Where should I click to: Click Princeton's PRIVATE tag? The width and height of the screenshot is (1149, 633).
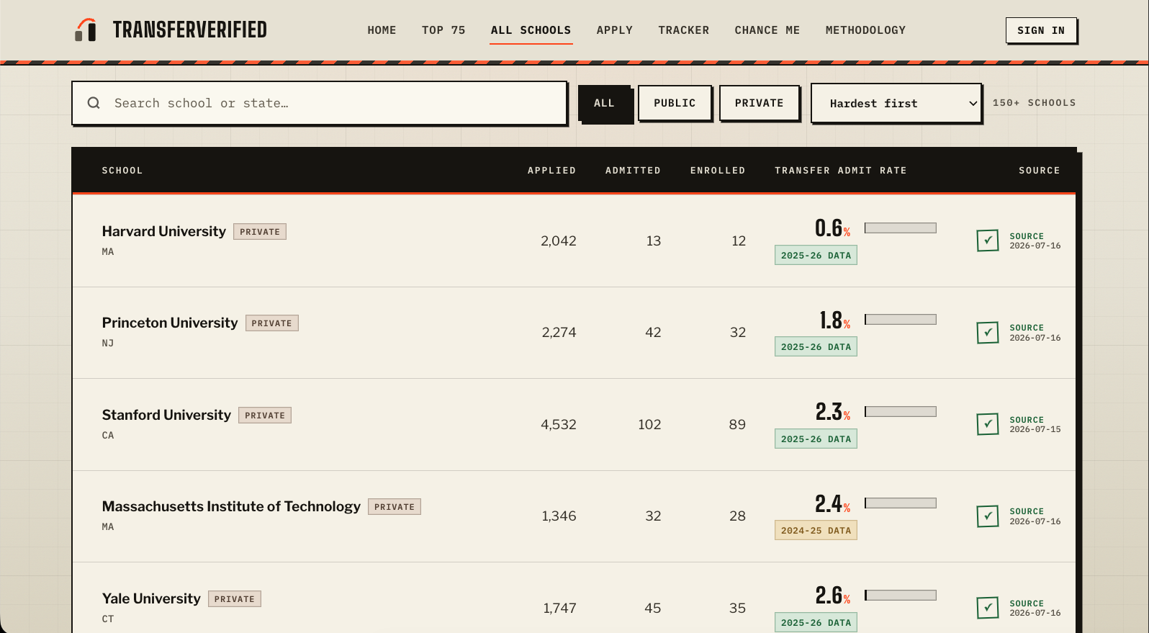pos(272,323)
